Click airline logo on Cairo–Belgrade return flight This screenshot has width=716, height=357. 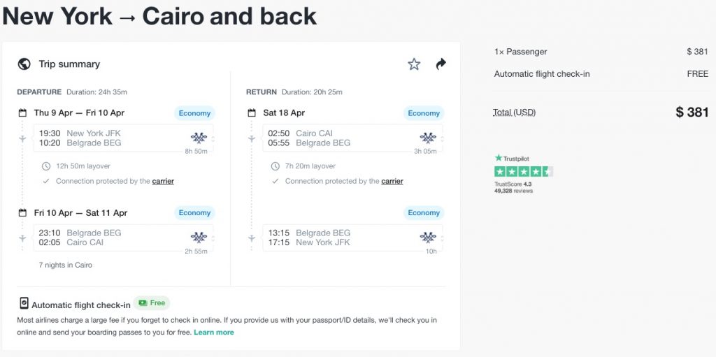pyautogui.click(x=428, y=138)
